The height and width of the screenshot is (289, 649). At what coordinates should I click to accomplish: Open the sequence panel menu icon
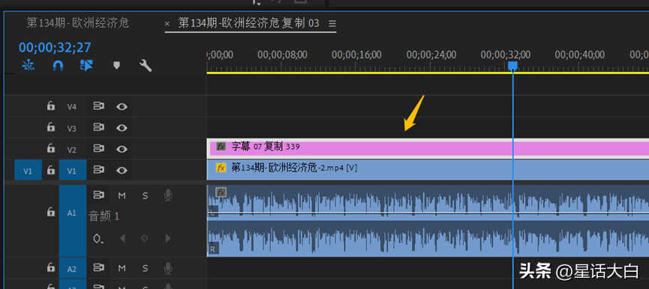(x=332, y=23)
